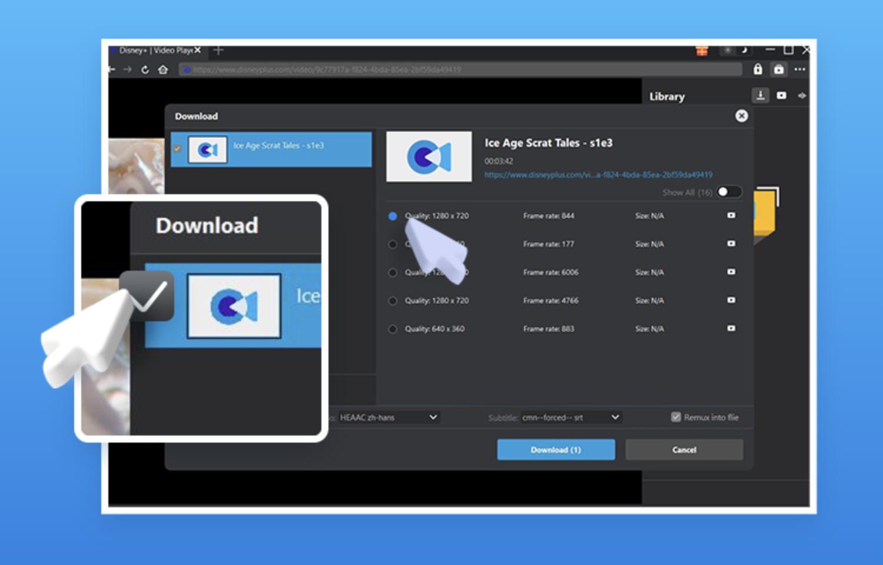Click the Download title of the dialog
The height and width of the screenshot is (565, 883).
196,117
